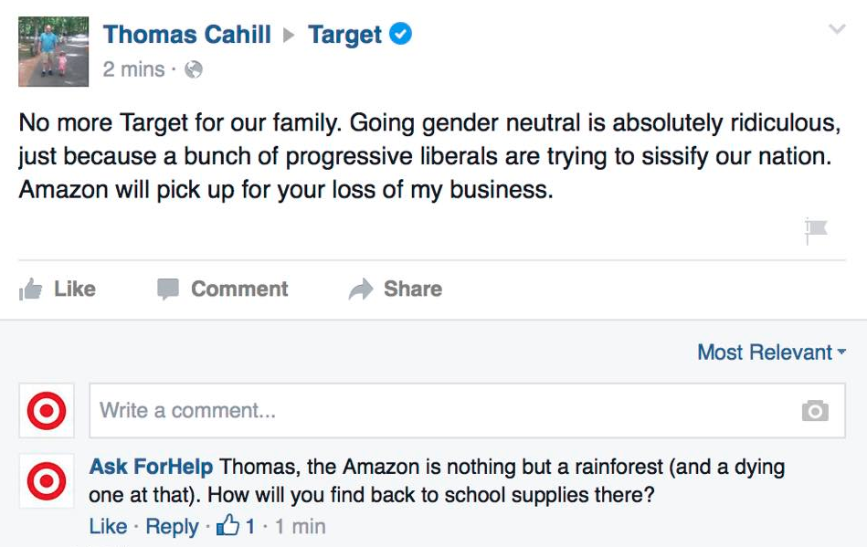Open the Target page link in header

344,35
